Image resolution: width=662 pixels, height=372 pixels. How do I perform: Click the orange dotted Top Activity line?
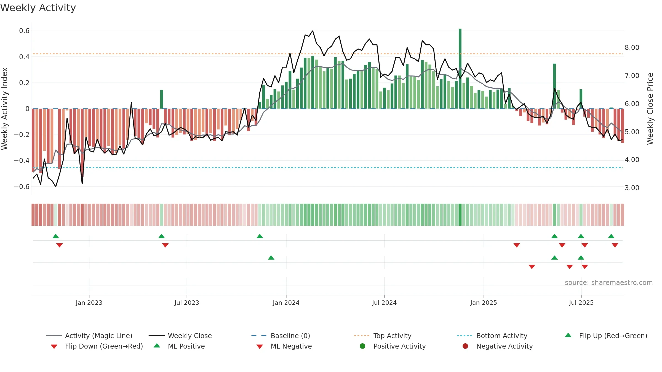[328, 54]
